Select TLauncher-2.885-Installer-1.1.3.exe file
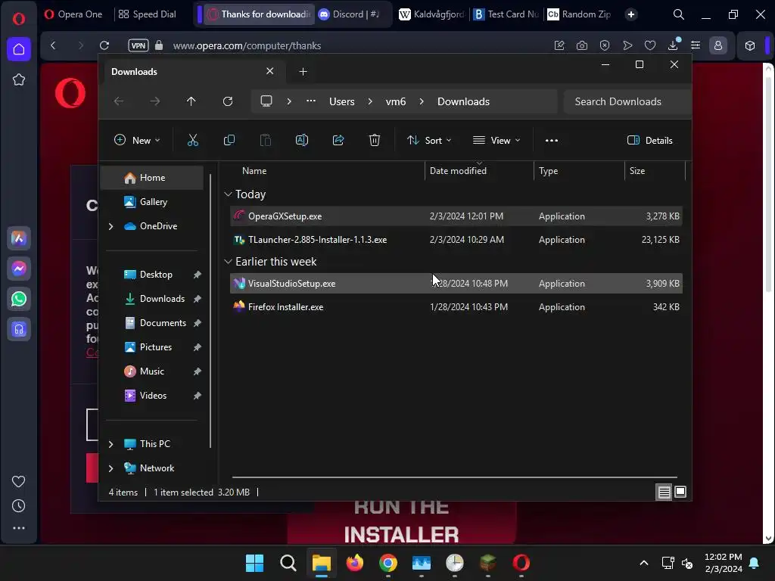 [456, 240]
